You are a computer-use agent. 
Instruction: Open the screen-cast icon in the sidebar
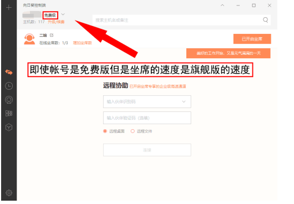point(9,100)
